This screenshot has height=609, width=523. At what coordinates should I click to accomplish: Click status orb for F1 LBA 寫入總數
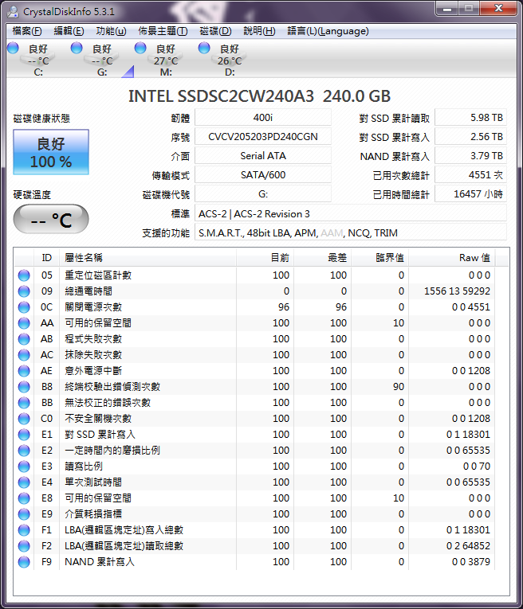24,529
